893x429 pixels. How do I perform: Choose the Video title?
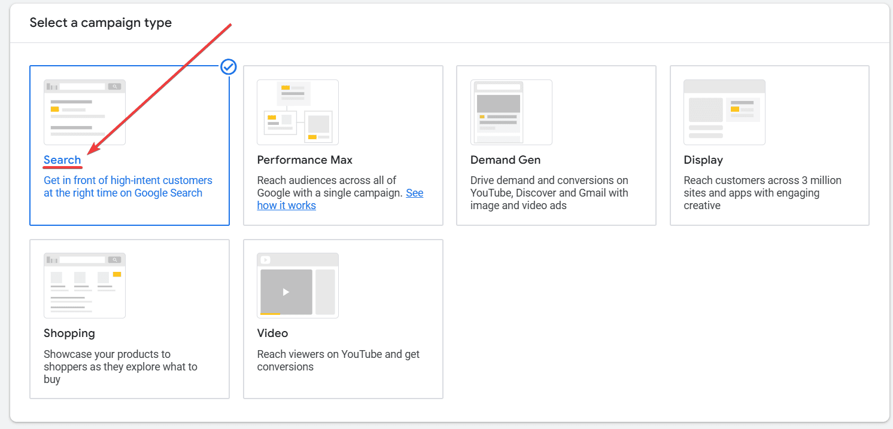click(272, 333)
